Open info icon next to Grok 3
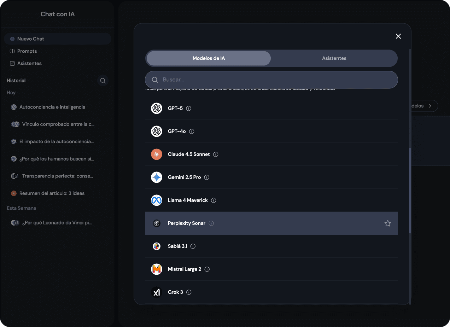Screen dimensions: 450x327 189,292
